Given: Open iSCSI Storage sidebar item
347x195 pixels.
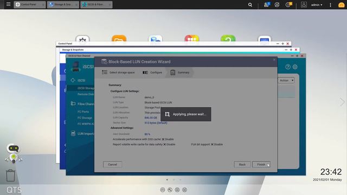Looking at the screenshot, I should [x=86, y=88].
